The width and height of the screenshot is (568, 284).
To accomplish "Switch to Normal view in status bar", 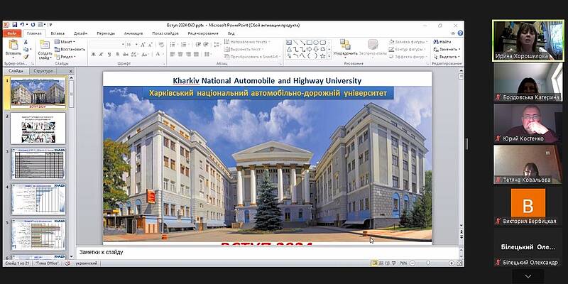I will pos(375,263).
